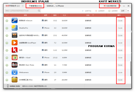Image resolution: width=135 pixels, height=92 pixels.
Task: Toggle green download circle for mSecure row
Action: tap(7, 21)
